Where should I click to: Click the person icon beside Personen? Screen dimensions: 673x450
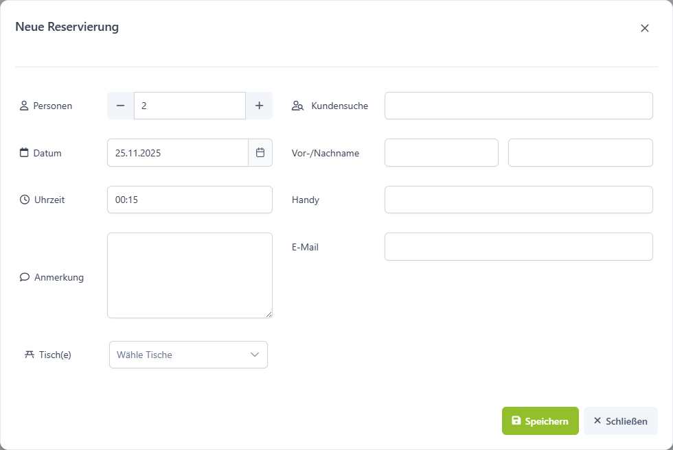(24, 106)
